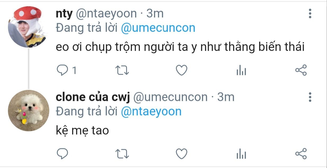Image resolution: width=327 pixels, height=168 pixels.
Task: Like nty's tweet with heart icon
Action: click(x=182, y=70)
